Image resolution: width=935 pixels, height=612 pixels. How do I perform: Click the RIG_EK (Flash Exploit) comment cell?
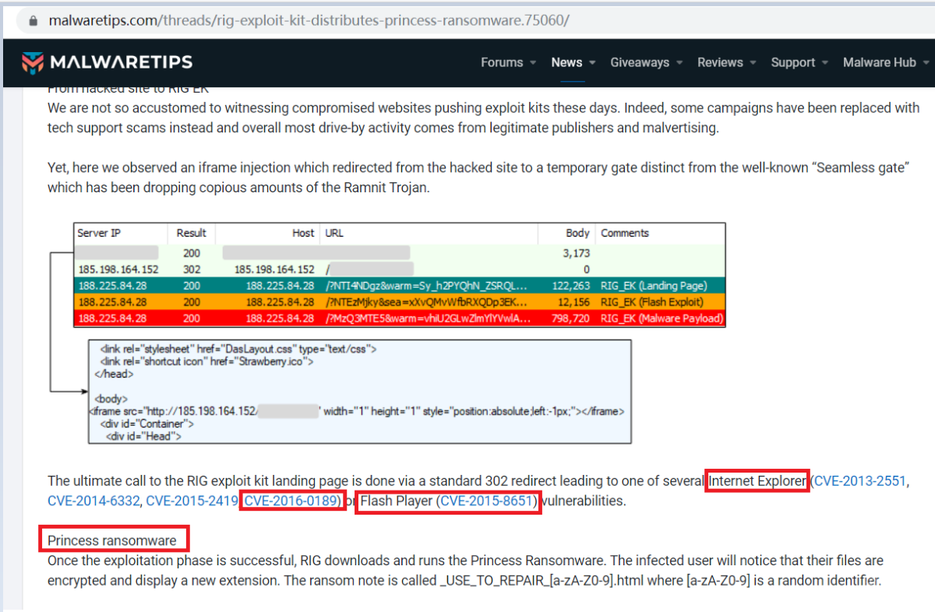click(x=651, y=301)
